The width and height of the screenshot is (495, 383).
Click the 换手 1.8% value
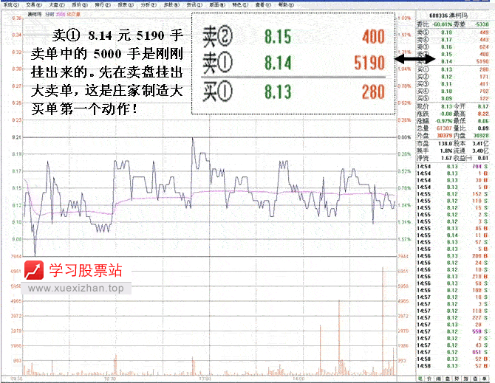click(446, 151)
